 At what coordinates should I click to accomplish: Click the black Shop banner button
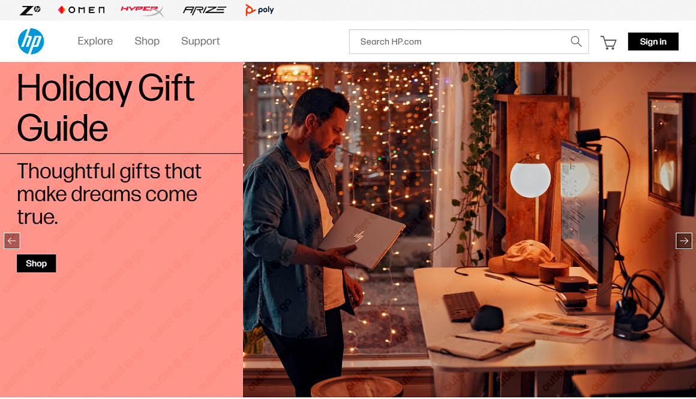pos(37,263)
